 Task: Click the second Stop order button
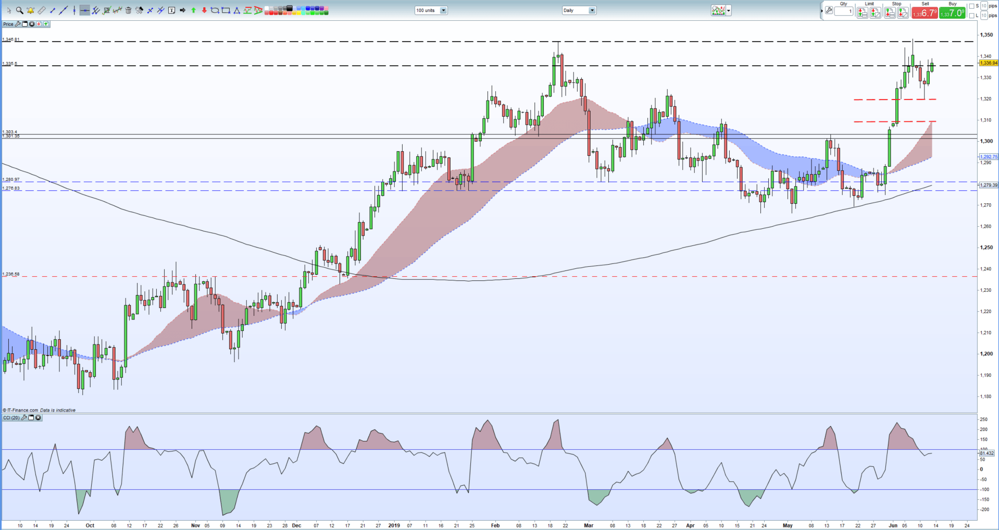point(903,13)
